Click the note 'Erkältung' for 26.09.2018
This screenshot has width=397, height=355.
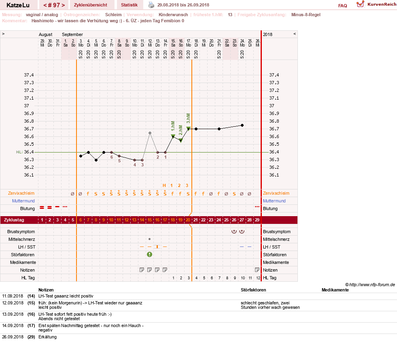48,337
